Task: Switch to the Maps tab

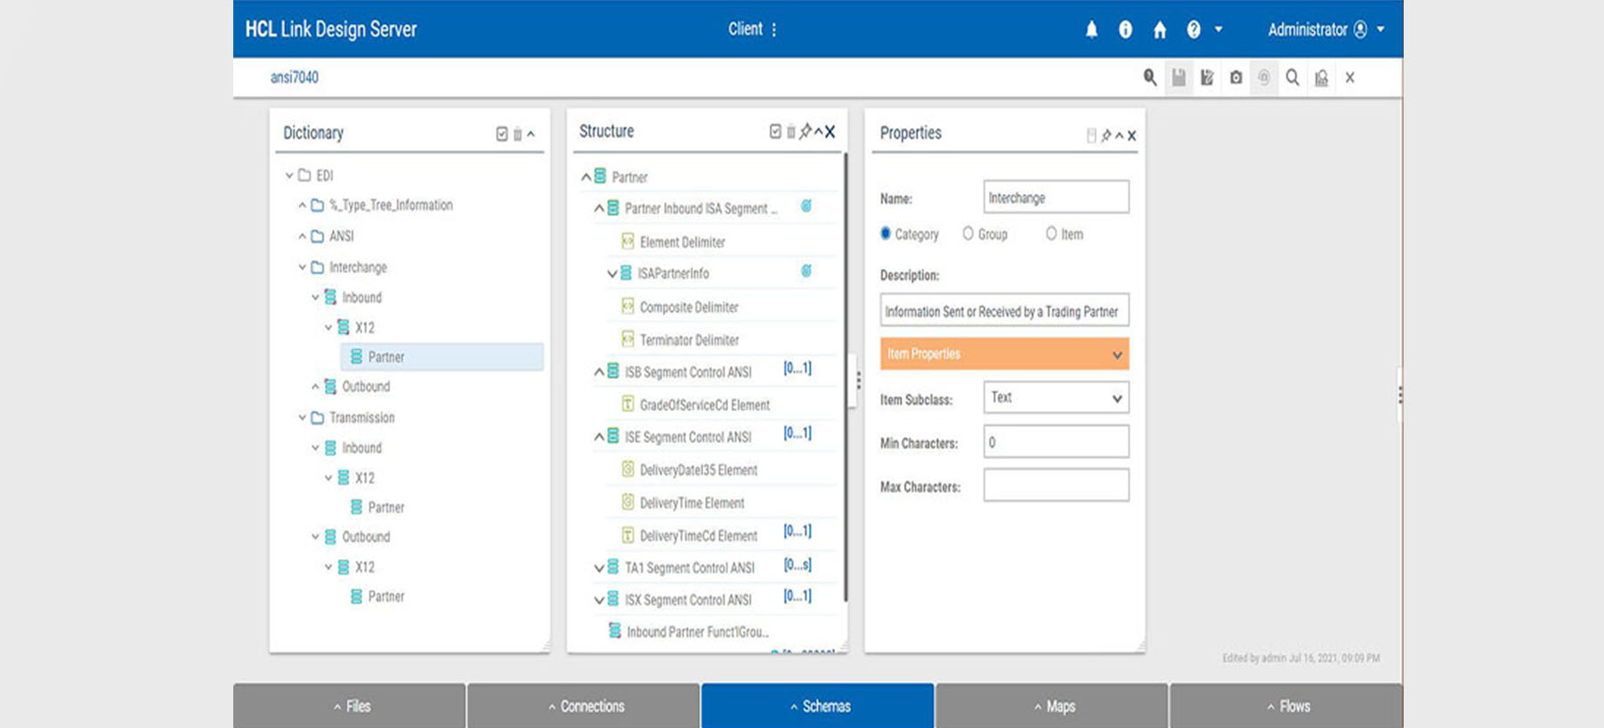Action: click(x=1052, y=706)
